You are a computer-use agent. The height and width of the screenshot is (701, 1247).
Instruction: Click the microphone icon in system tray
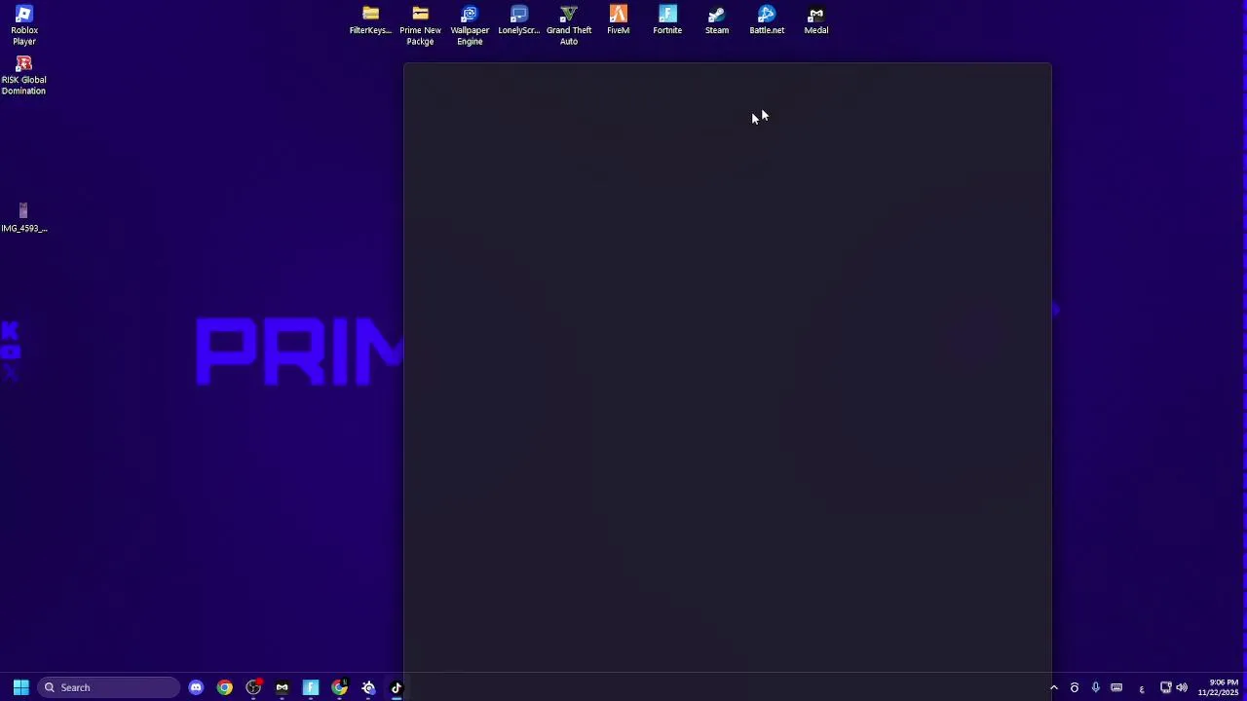tap(1095, 687)
